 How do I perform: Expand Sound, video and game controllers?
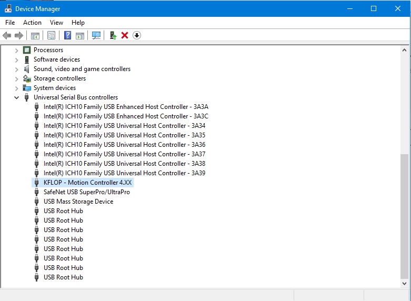tap(16, 69)
